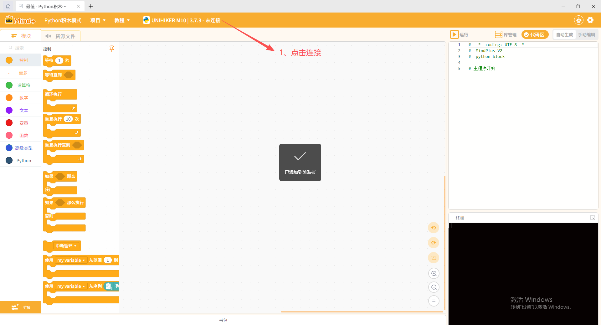Open my variable dropdown in 从序列 block
601x325 pixels.
[x=71, y=286]
